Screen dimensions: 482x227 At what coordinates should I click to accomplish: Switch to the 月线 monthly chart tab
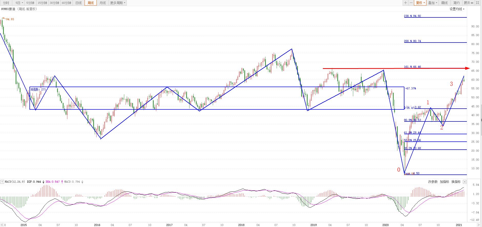click(102, 3)
